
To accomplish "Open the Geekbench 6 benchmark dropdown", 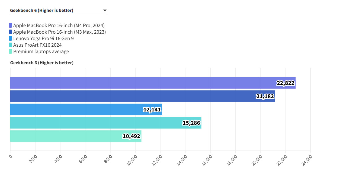I will pyautogui.click(x=58, y=11).
